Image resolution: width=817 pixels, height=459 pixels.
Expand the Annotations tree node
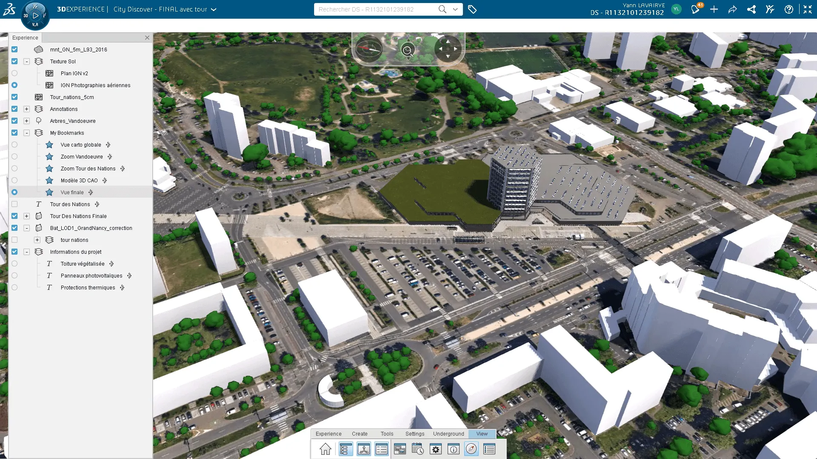coord(26,109)
